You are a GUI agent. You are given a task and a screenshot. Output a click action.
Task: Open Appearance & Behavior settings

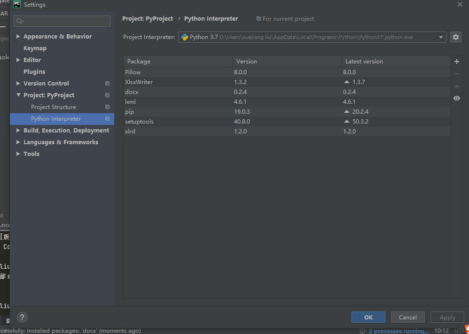(x=58, y=37)
